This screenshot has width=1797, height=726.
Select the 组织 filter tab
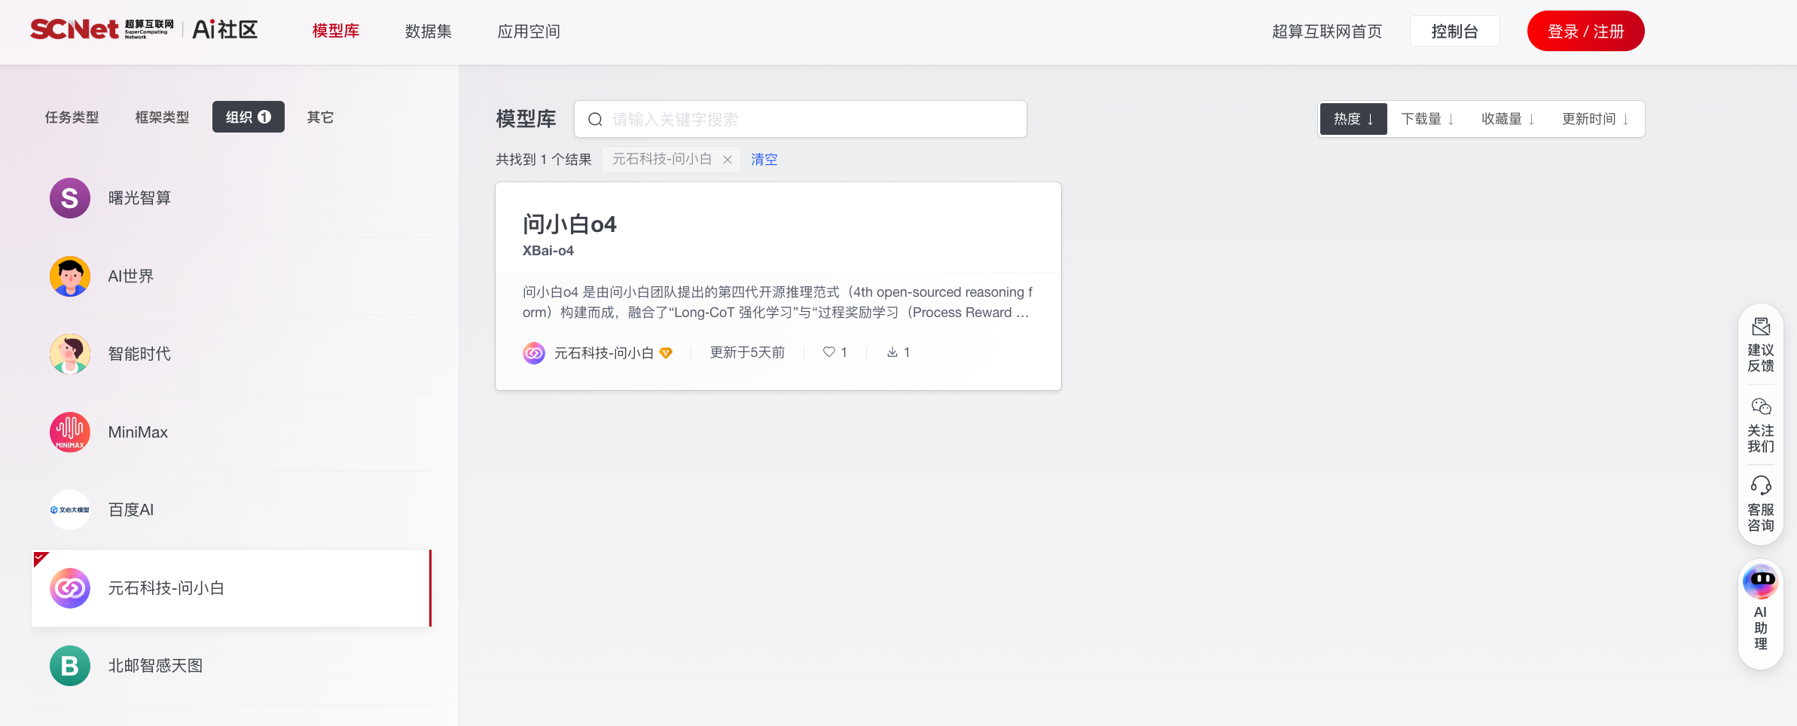249,117
